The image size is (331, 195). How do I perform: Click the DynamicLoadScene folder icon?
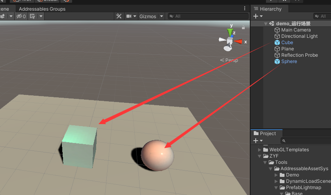coord(282,181)
